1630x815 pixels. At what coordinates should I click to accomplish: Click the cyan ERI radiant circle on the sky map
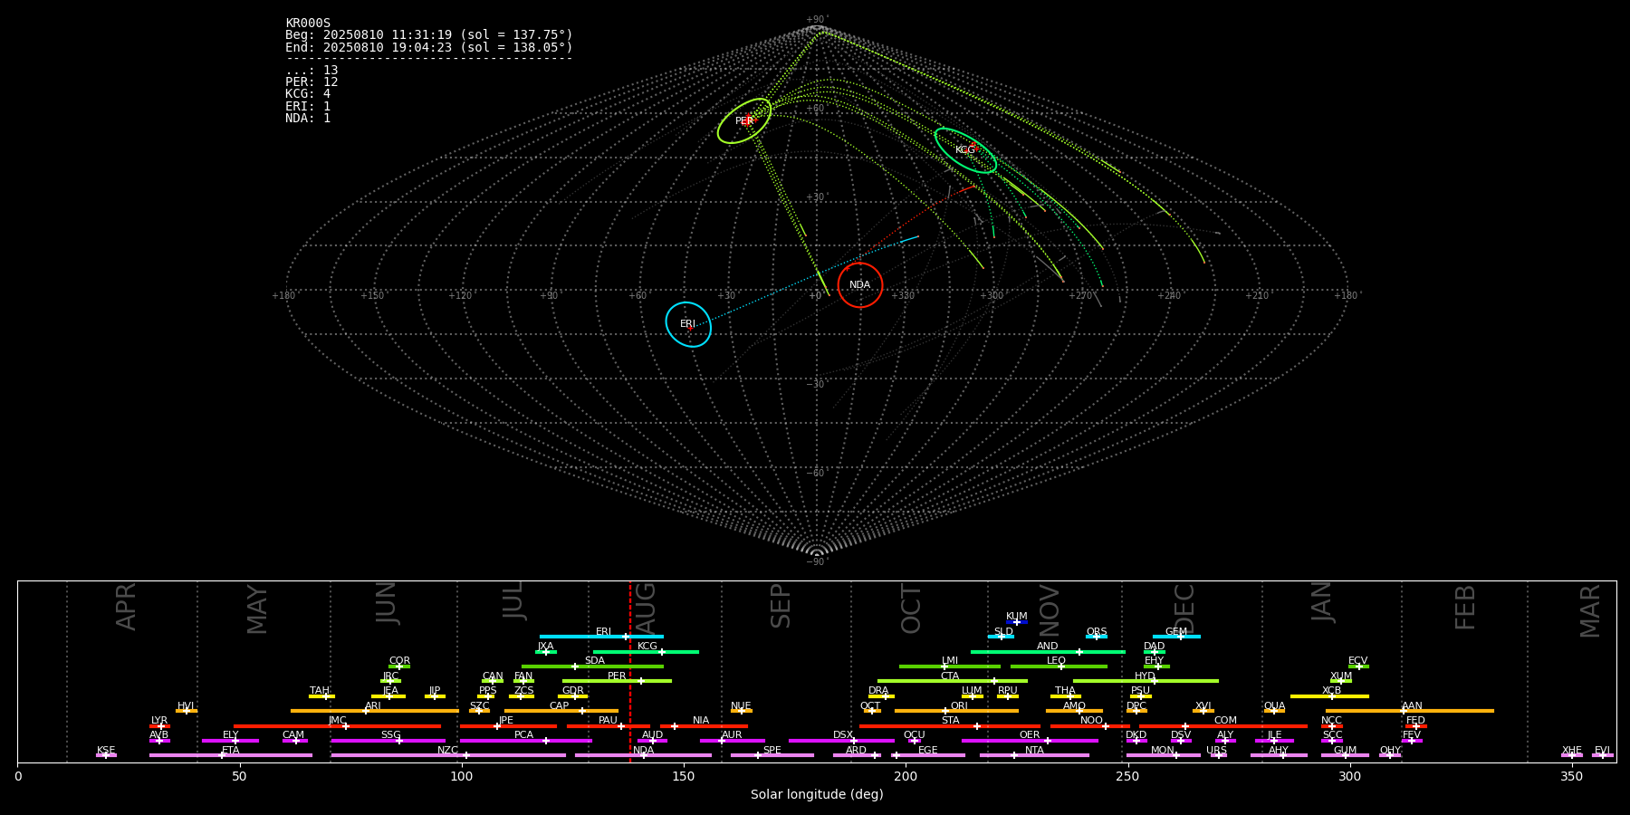coord(688,324)
